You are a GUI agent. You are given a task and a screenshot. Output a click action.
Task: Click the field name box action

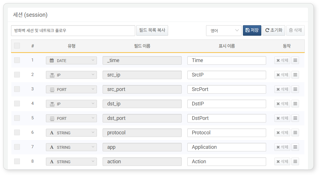point(142,162)
